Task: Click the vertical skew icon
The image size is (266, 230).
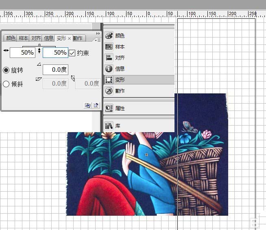Action: 73,78
